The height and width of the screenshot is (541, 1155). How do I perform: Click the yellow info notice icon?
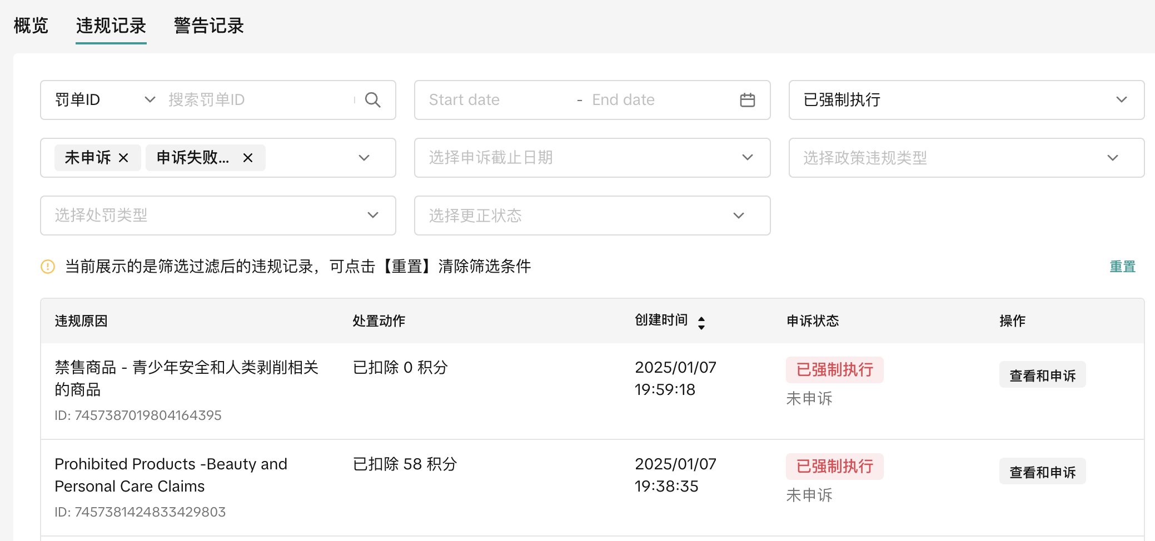48,267
